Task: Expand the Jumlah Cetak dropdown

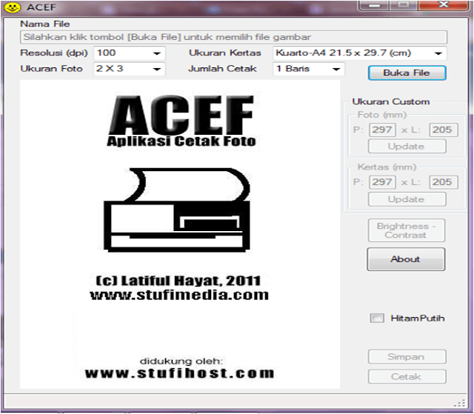Action: (309, 69)
